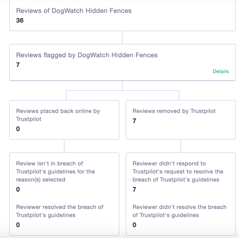This screenshot has height=238, width=239.
Task: Select the flagged reviews count of 7
Action: 18,65
